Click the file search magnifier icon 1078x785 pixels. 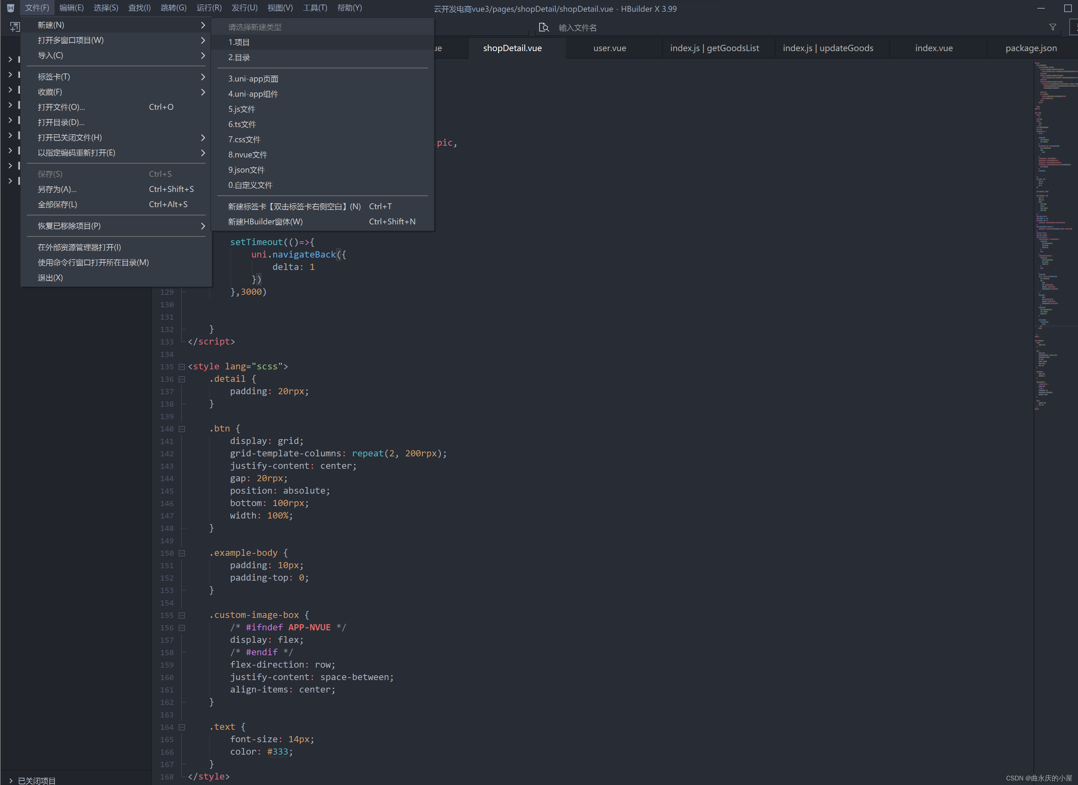(x=544, y=28)
